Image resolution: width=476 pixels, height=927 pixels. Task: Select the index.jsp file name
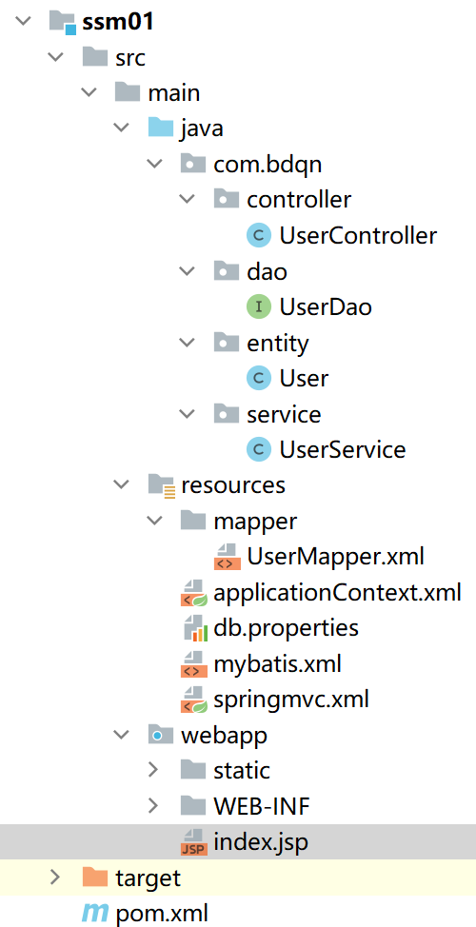pos(262,842)
